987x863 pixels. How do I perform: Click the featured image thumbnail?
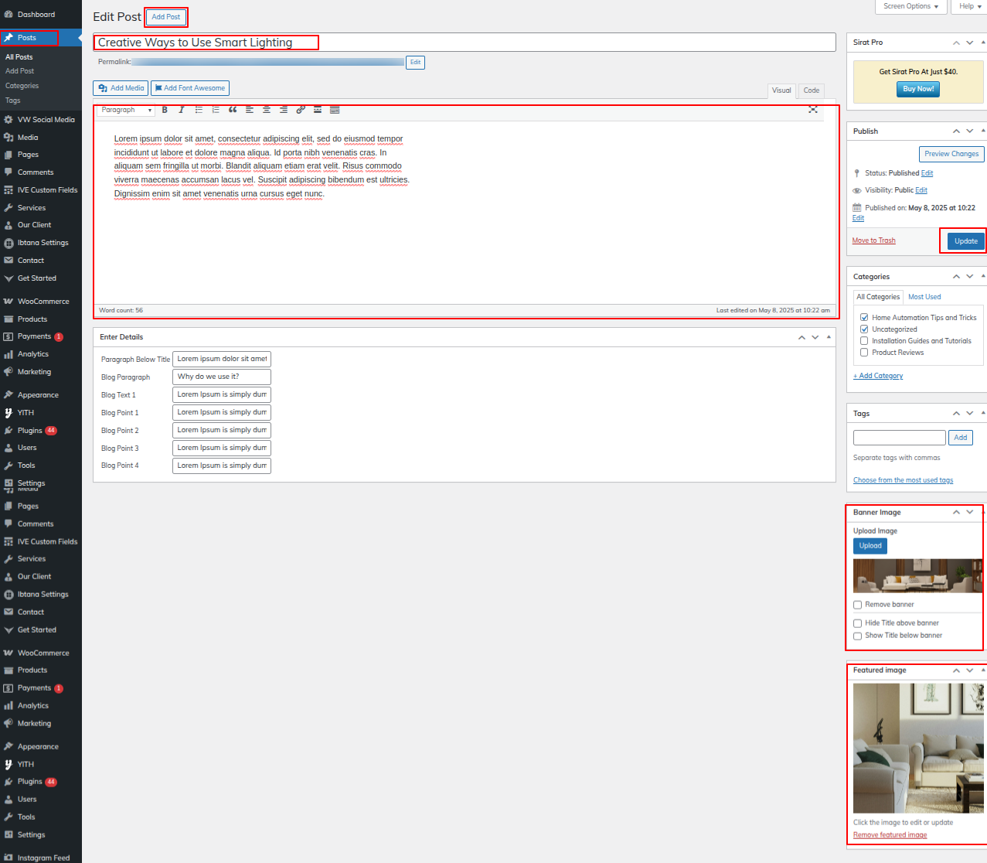pos(918,748)
